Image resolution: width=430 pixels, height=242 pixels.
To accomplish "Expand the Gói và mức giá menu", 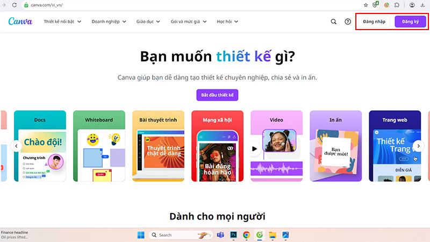I will (x=189, y=22).
